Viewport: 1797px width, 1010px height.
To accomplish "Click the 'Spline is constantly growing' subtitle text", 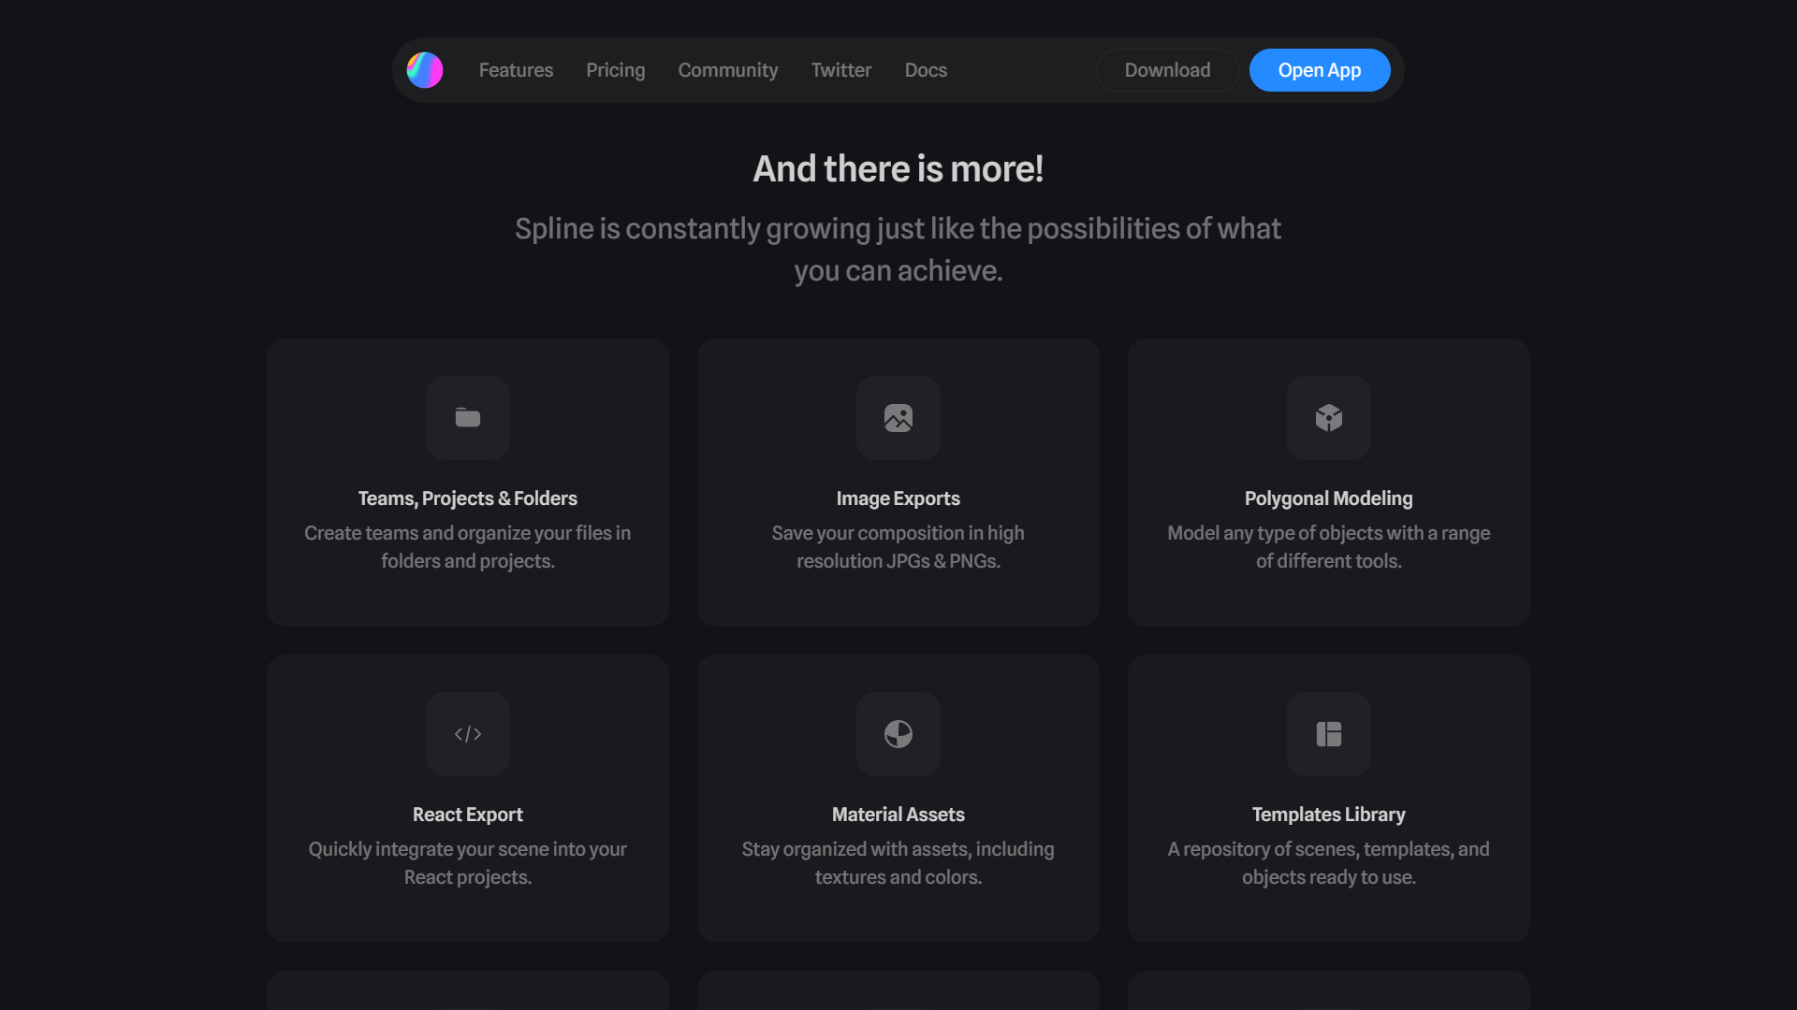I will click(898, 250).
